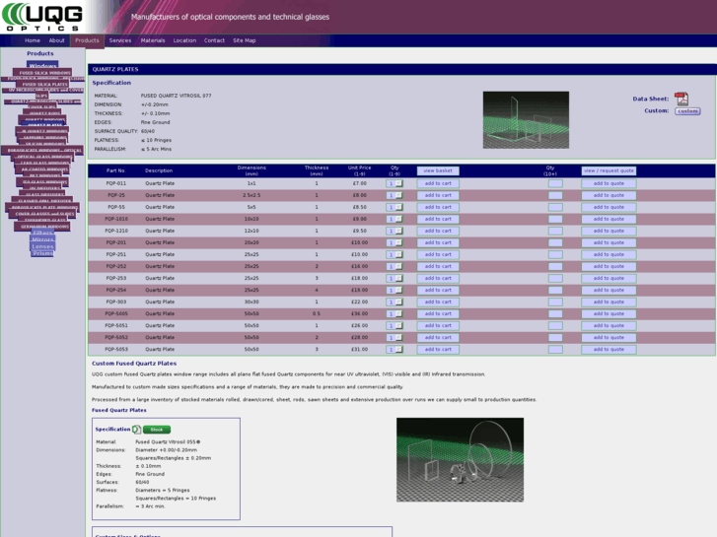Screen dimensions: 717x537
Task: Open the Location menu item
Action: click(x=184, y=40)
